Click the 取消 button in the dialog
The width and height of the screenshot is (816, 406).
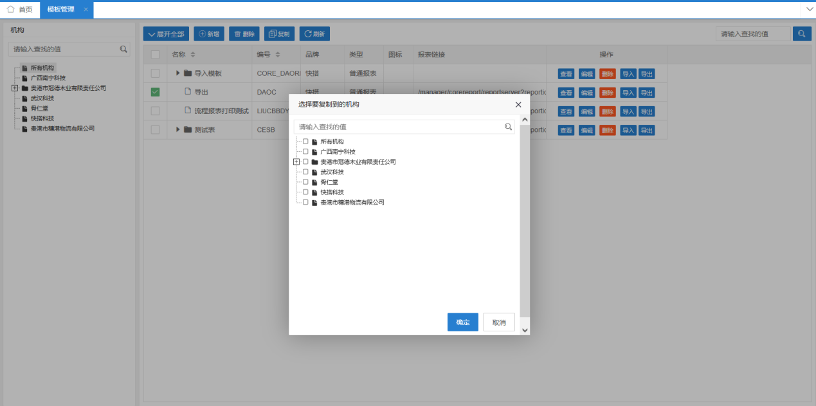tap(498, 322)
